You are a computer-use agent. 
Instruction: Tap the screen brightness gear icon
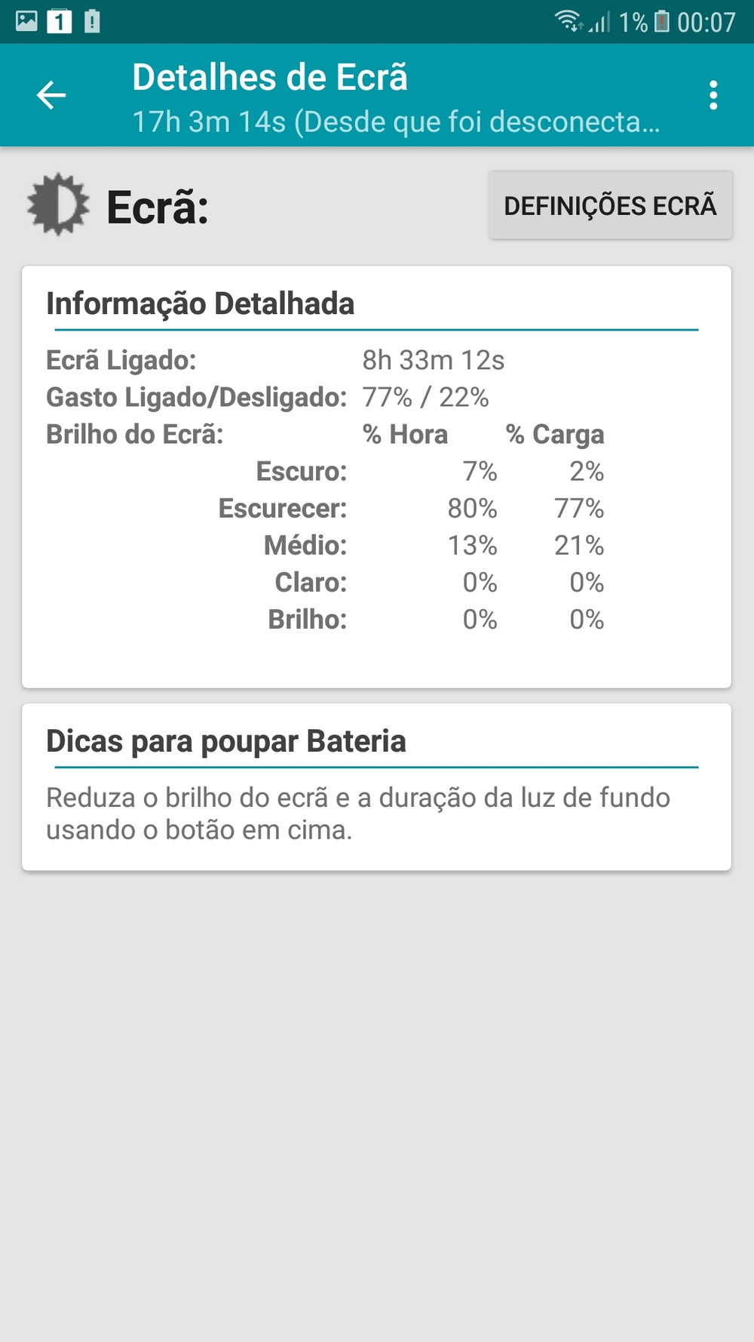click(57, 205)
